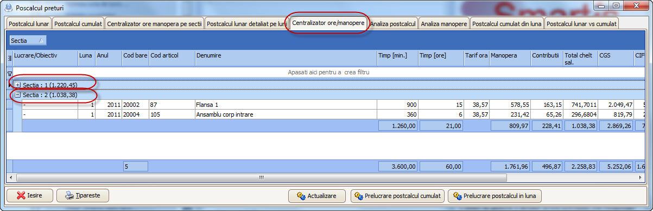Collapse the Sectia : 2 group
The image size is (653, 211).
17,94
